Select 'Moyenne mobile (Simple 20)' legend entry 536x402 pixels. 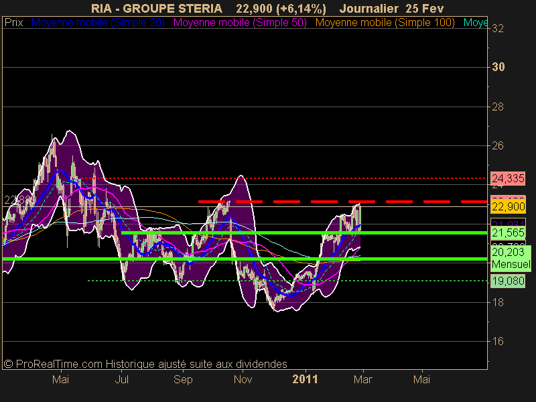coord(98,23)
